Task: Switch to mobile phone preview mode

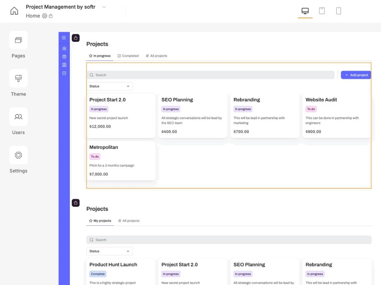Action: [338, 11]
